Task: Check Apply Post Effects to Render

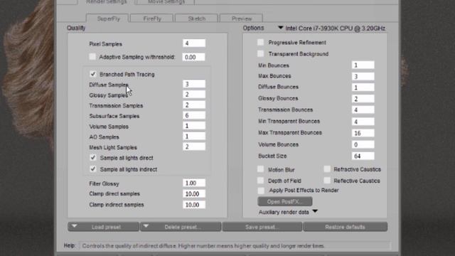Action: click(261, 191)
